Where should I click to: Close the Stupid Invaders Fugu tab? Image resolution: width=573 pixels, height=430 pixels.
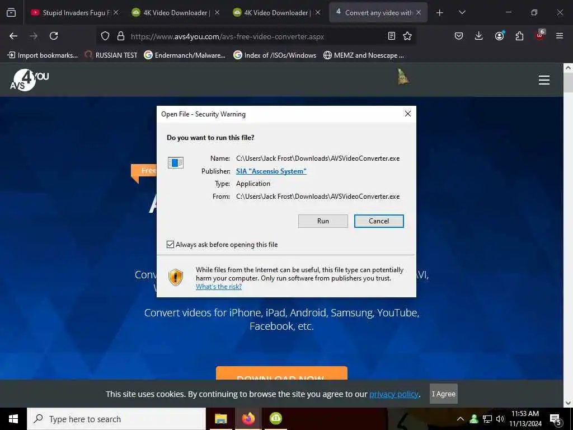click(115, 12)
